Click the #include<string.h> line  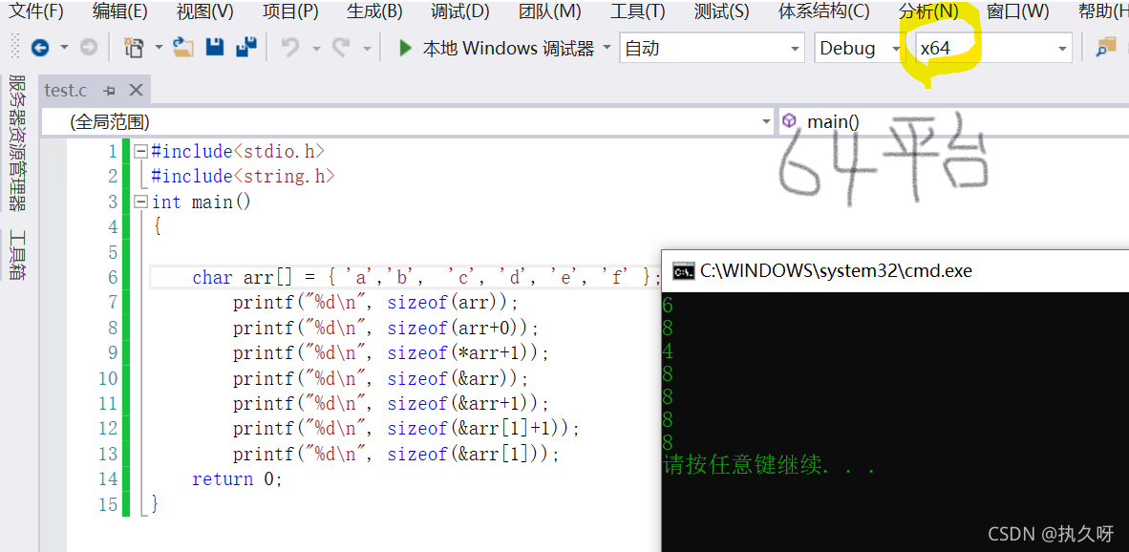click(x=244, y=177)
